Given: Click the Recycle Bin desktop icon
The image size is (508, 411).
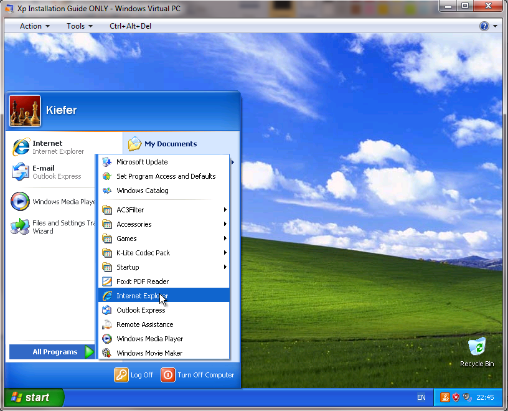Looking at the screenshot, I should (x=477, y=346).
